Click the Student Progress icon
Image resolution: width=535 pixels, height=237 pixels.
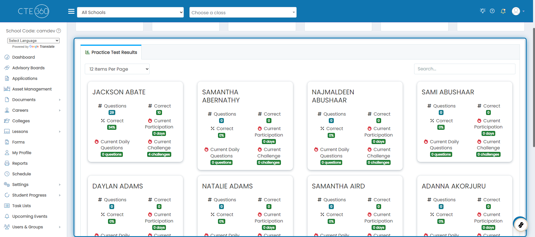[x=7, y=195]
